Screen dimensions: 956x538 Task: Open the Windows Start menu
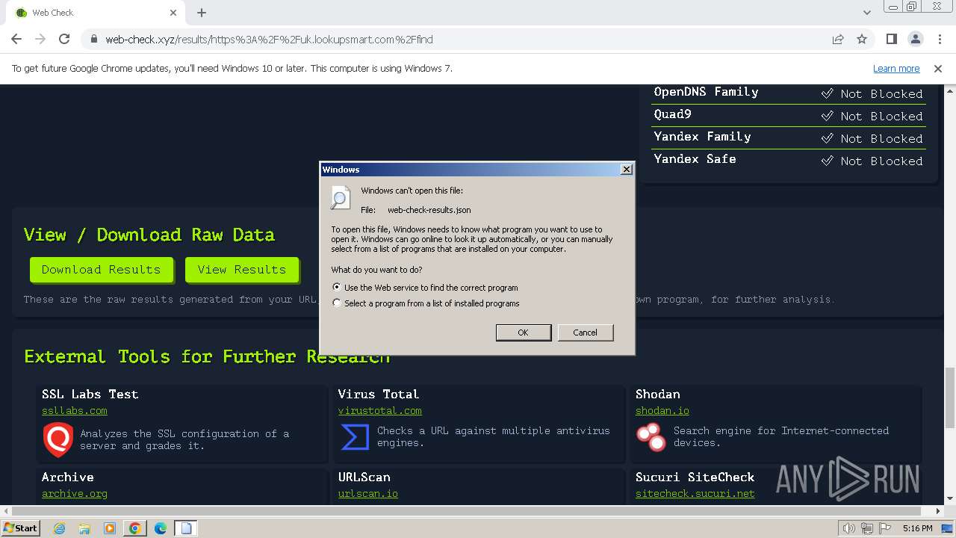(x=20, y=528)
